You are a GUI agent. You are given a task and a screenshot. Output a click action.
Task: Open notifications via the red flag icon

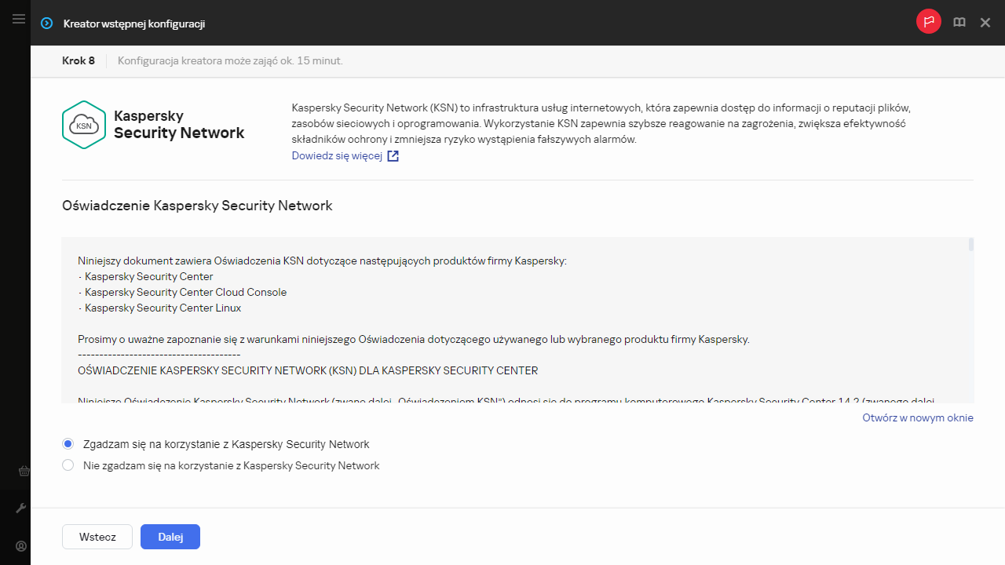point(929,22)
